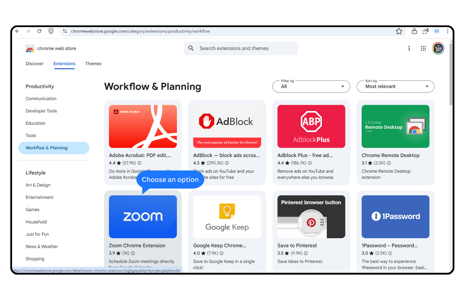Show rating info icon for Adobe Acrobat
The width and height of the screenshot is (465, 300).
[139, 163]
